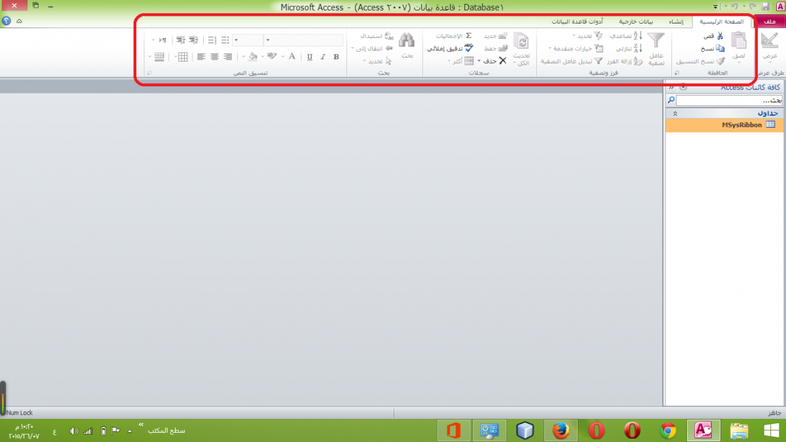This screenshot has height=442, width=786.
Task: Open the Delete (حذف) dropdown arrow
Action: click(479, 61)
